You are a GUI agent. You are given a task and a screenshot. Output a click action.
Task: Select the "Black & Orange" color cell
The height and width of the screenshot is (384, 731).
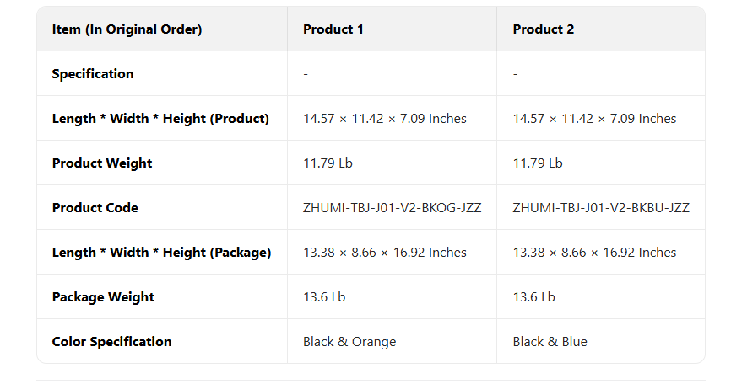(349, 342)
